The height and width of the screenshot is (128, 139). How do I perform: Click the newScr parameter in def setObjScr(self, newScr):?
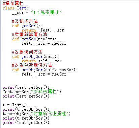pyautogui.click(x=66, y=70)
